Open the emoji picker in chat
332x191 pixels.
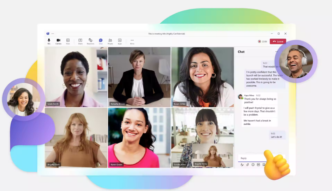[x=253, y=165]
